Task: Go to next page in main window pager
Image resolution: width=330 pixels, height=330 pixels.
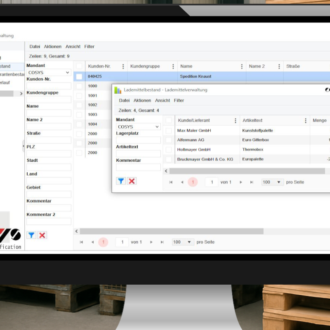Action: [151, 242]
